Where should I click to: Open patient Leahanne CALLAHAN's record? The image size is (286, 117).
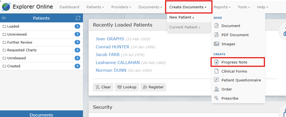(x=118, y=63)
